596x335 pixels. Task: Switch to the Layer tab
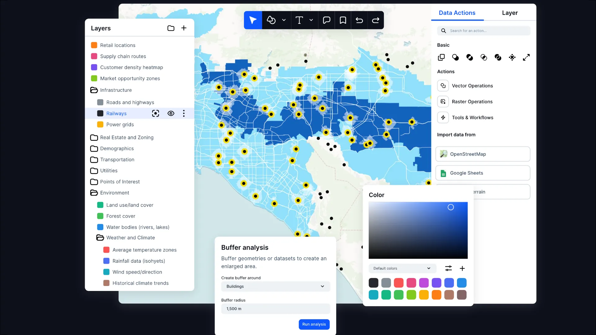tap(509, 13)
